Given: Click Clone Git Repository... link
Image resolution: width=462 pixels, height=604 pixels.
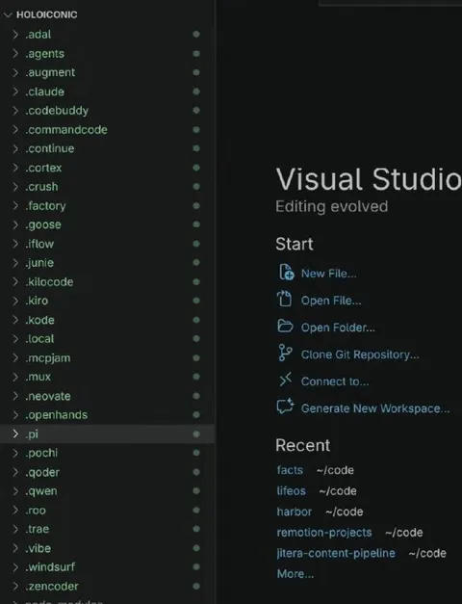Looking at the screenshot, I should (x=360, y=355).
